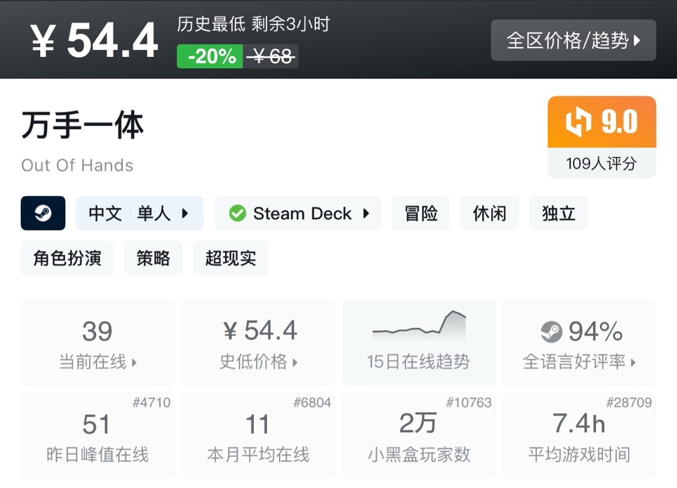Click the Xiaoheihe logo in rating badge
The width and height of the screenshot is (677, 488).
[x=579, y=122]
